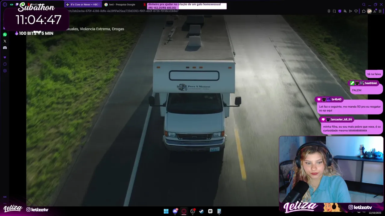Open the downloads icon
The image size is (385, 216).
point(375,11)
